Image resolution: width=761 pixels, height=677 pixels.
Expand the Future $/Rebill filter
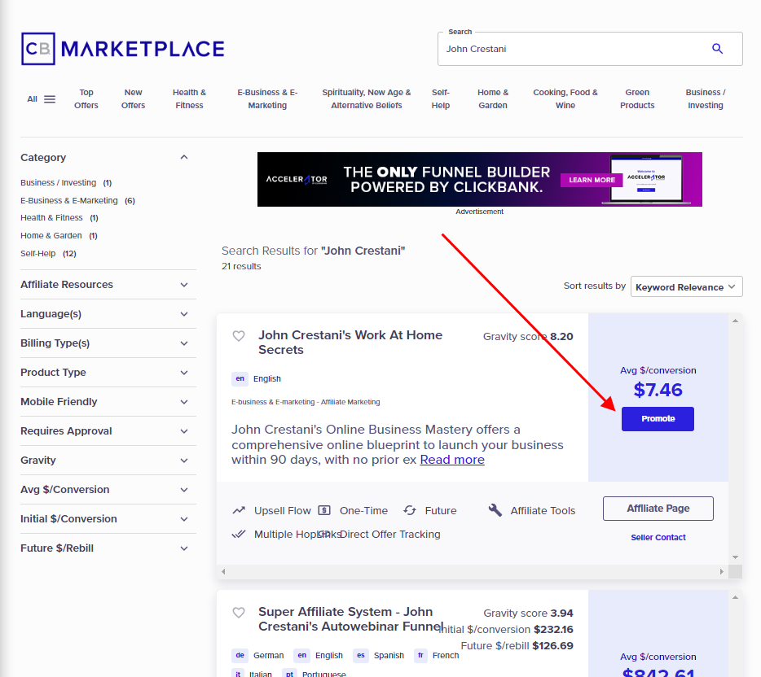point(184,548)
